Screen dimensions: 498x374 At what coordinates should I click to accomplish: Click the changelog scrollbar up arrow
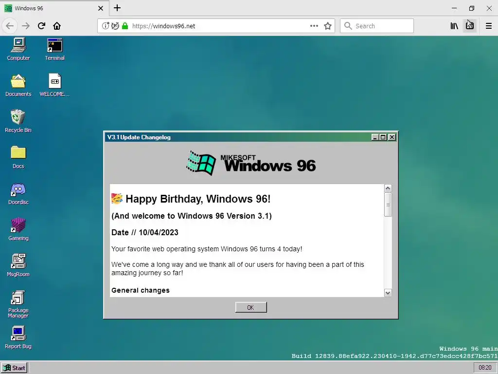tap(388, 188)
